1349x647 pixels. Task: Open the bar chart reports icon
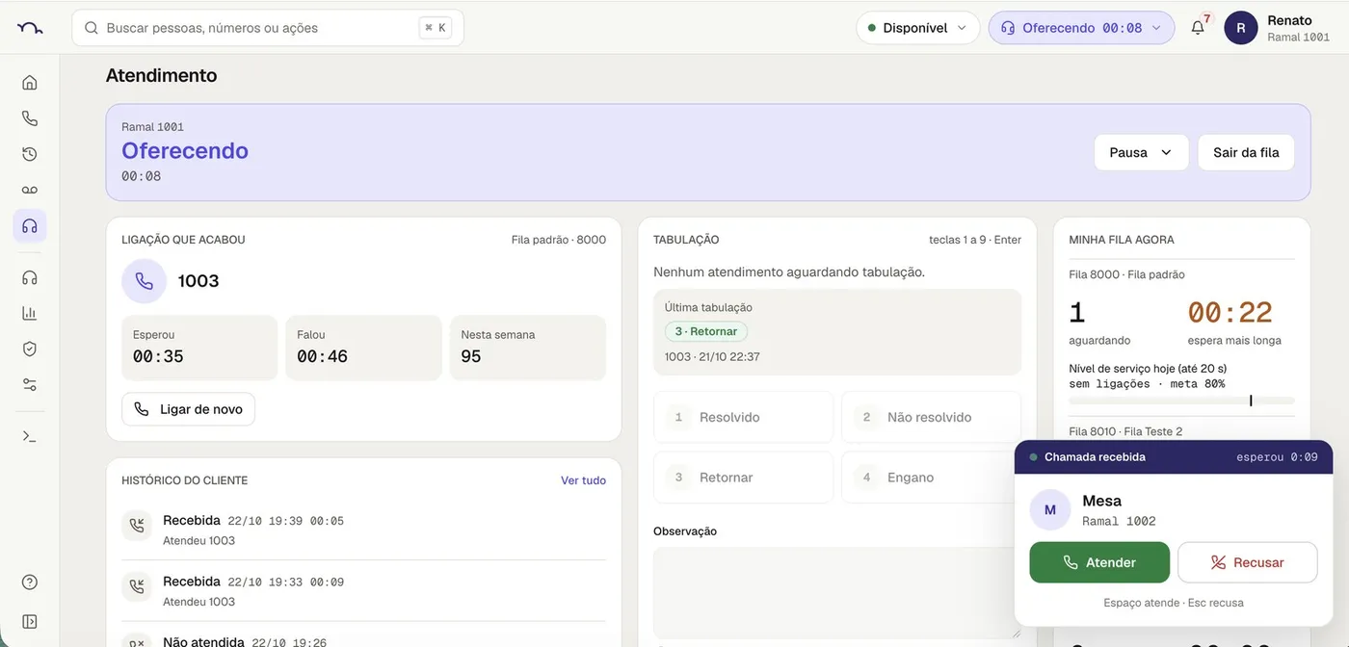point(30,313)
